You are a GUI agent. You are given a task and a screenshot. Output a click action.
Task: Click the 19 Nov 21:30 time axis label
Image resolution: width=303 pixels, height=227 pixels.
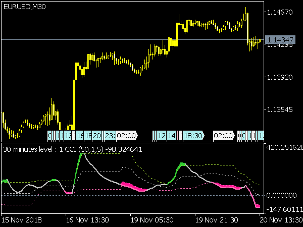[217, 220]
